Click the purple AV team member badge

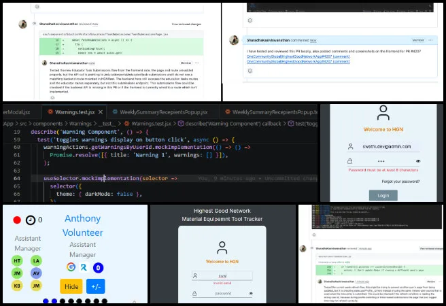[36, 273]
